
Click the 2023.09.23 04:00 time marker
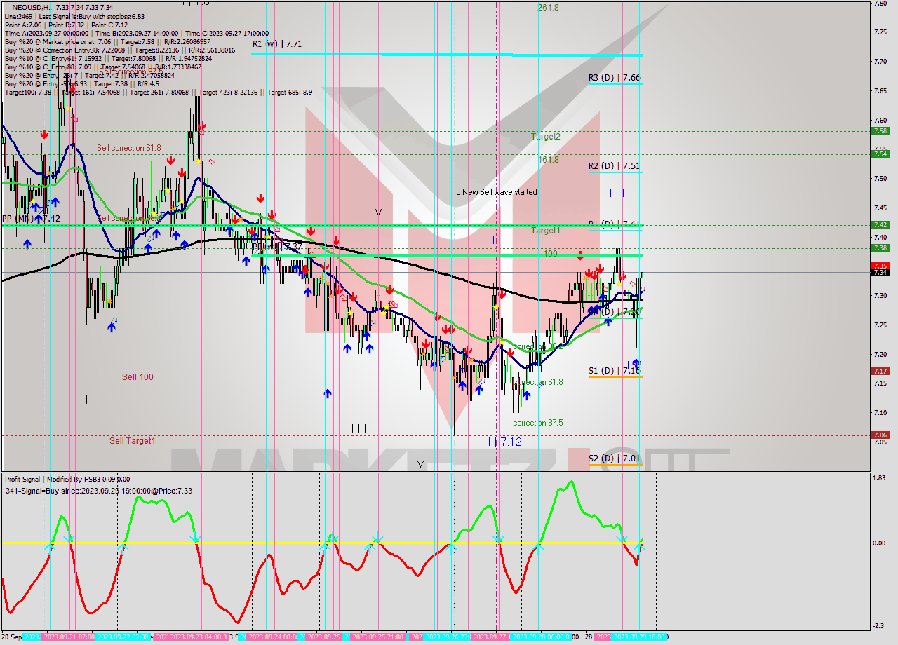coord(196,637)
